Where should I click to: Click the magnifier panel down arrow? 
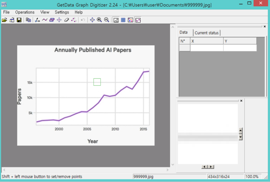[x=241, y=137]
